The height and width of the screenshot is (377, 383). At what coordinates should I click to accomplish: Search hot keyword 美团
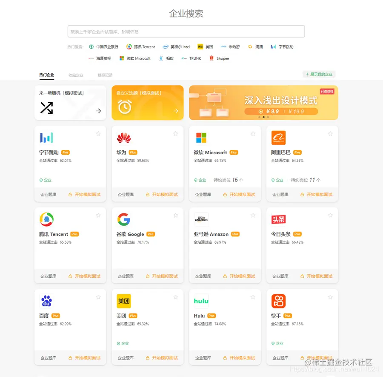tap(205, 47)
